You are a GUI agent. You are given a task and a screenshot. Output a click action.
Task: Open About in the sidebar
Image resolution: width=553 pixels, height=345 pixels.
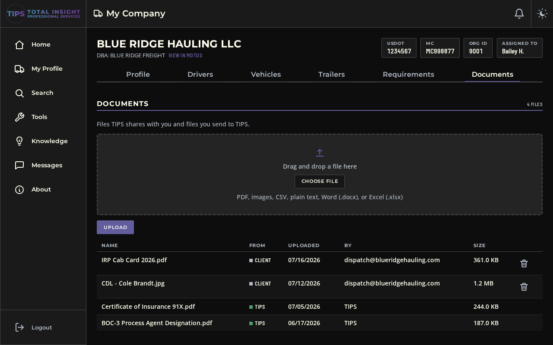43,190
